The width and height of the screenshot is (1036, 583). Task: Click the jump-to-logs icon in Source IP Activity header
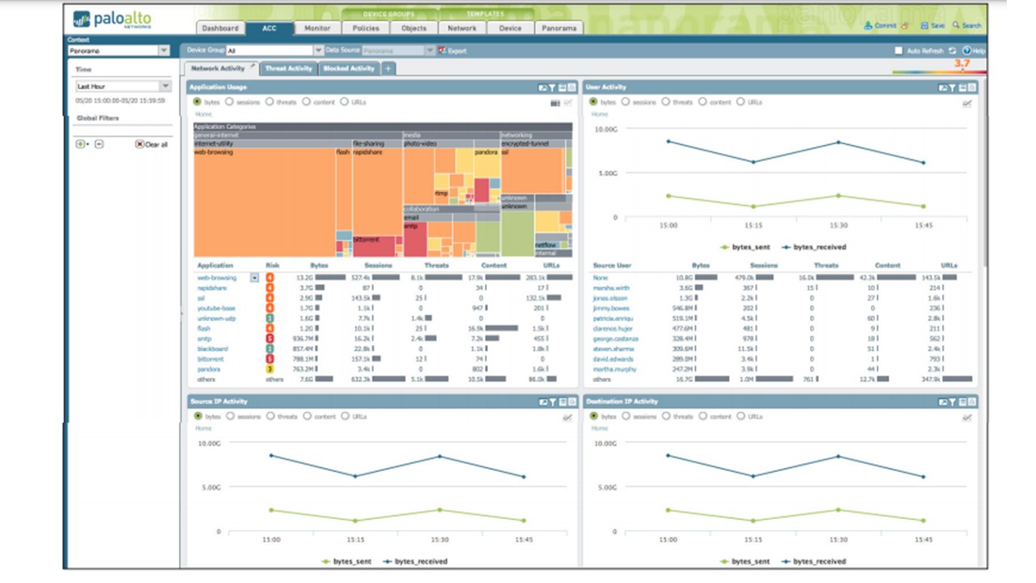click(563, 402)
